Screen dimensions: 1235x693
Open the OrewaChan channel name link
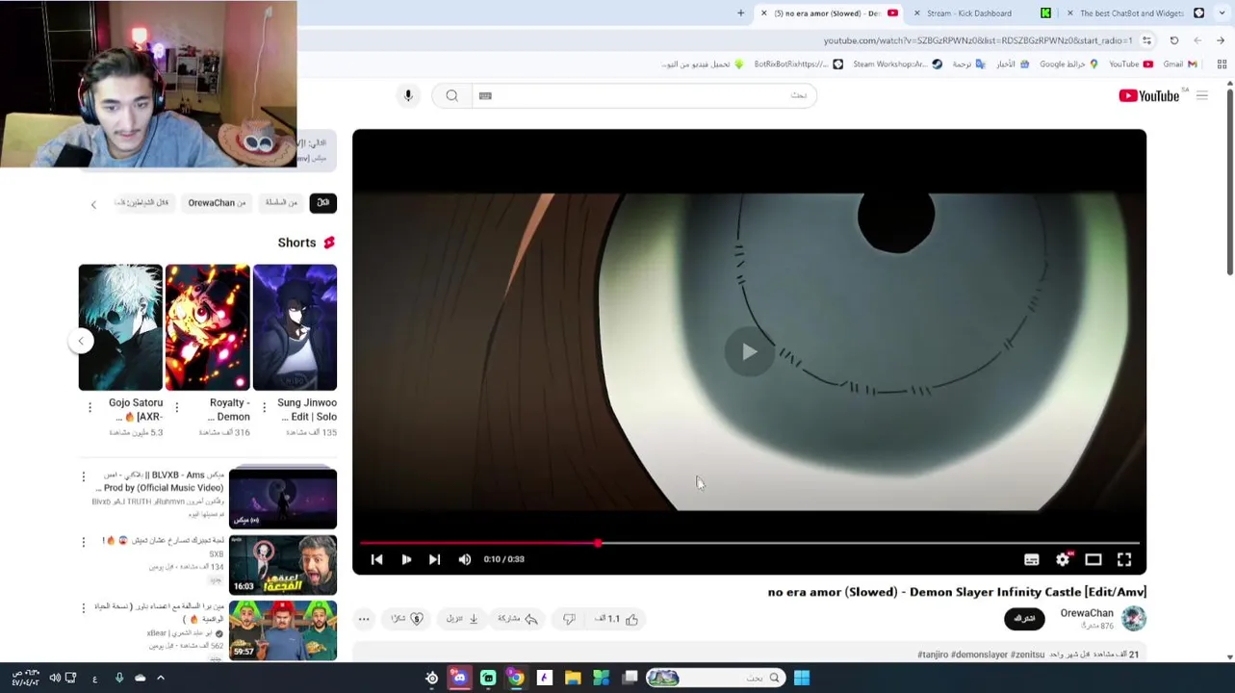pyautogui.click(x=1087, y=613)
